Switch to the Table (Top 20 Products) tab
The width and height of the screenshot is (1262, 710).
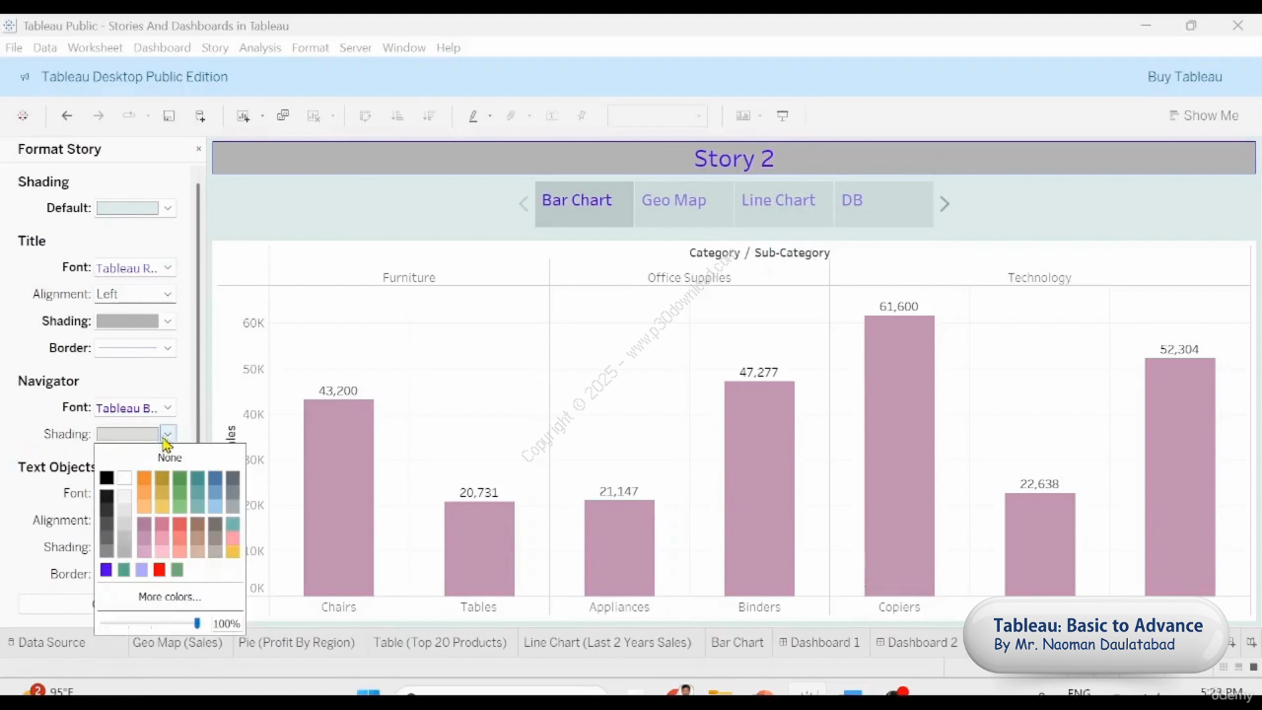[x=440, y=642]
